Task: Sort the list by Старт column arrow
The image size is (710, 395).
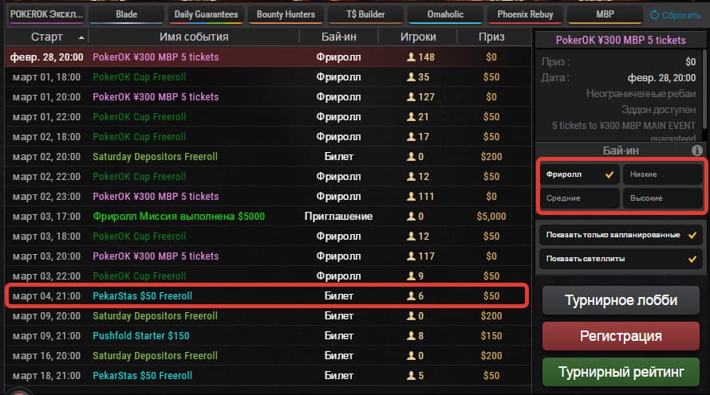Action: click(x=82, y=37)
